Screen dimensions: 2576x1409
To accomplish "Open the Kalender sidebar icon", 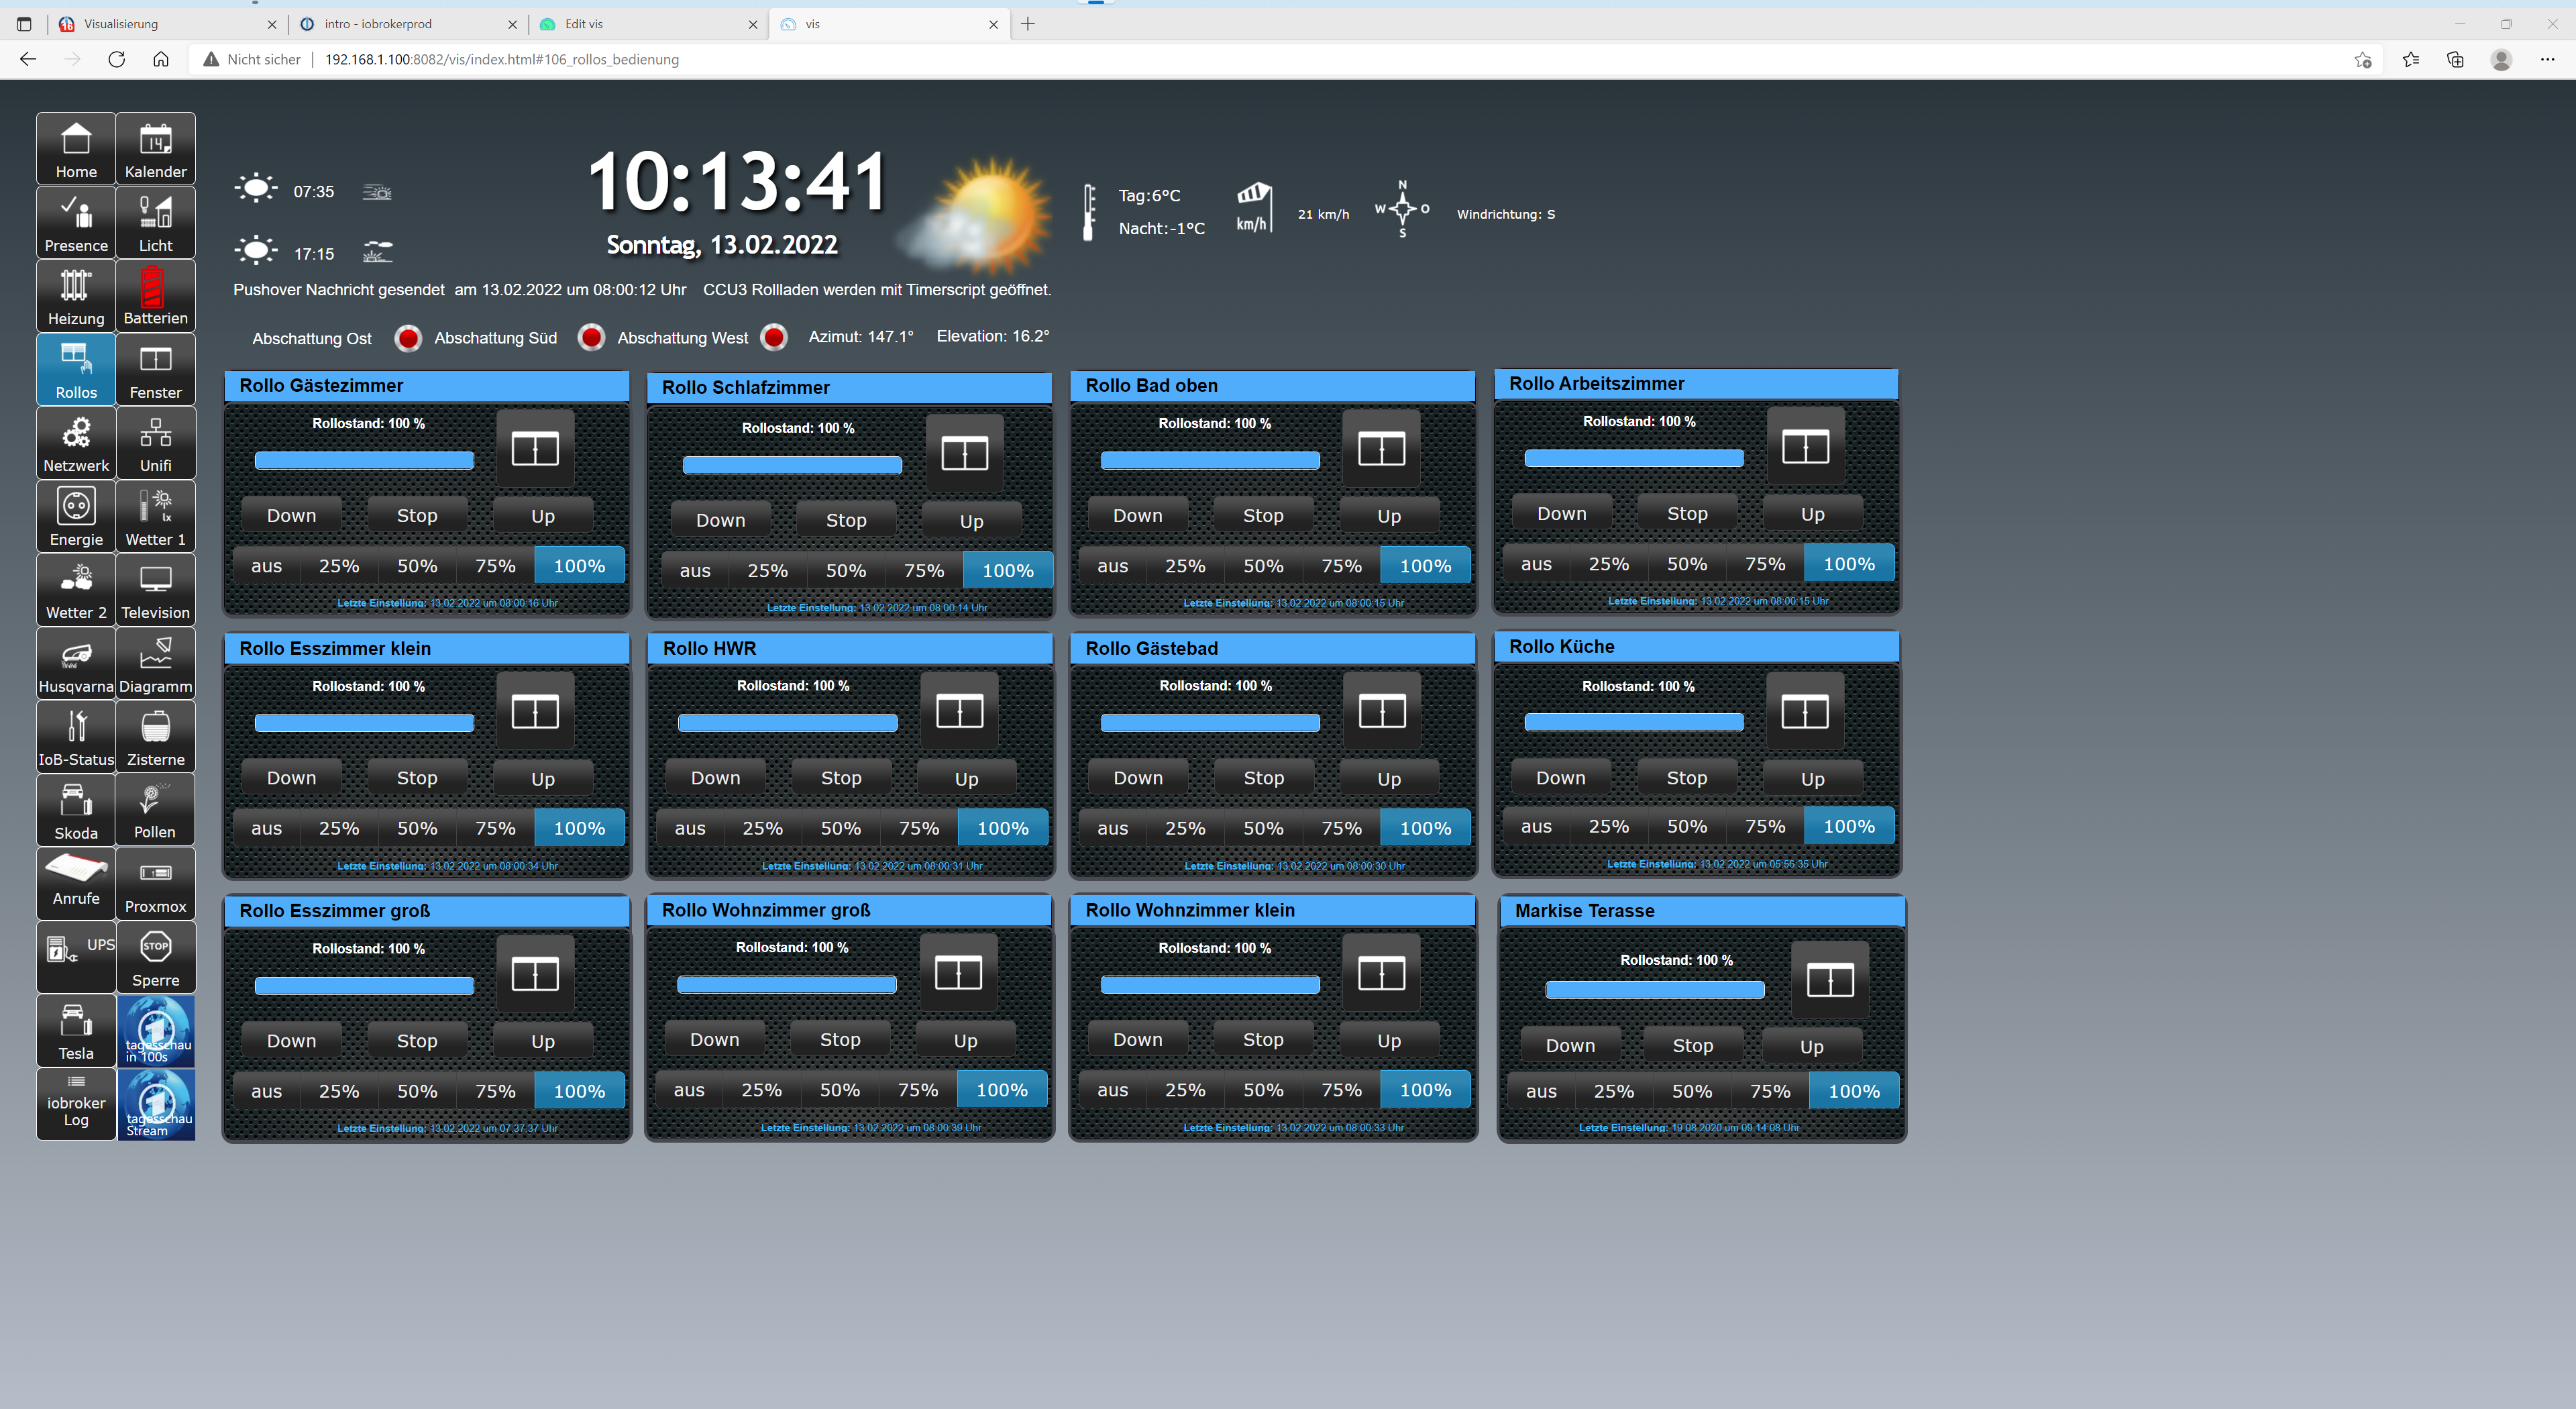I will coord(155,149).
